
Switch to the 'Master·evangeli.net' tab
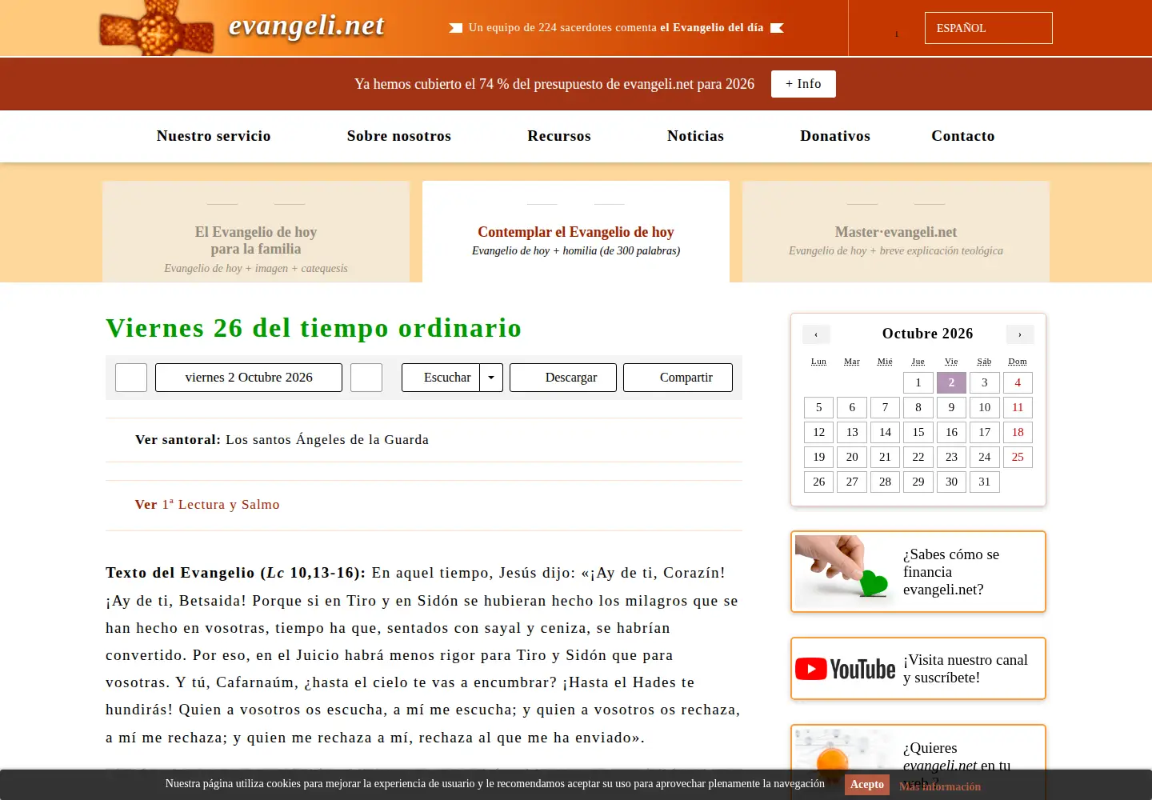(x=896, y=232)
